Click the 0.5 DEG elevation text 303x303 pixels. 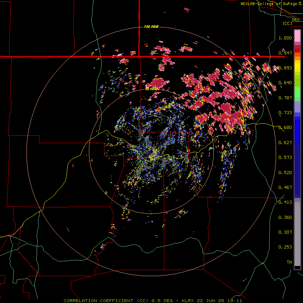[x=162, y=301]
